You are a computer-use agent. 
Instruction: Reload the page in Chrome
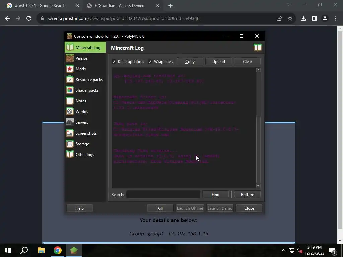pos(29,19)
